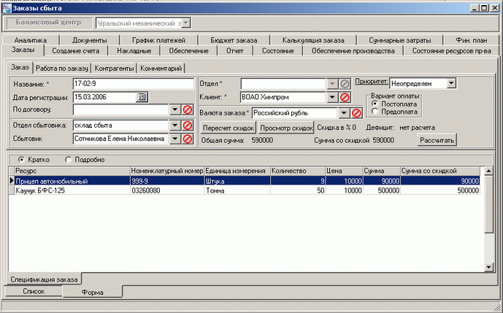This screenshot has width=503, height=313.
Task: Open the Калькуляция заказа tab
Action: [313, 40]
